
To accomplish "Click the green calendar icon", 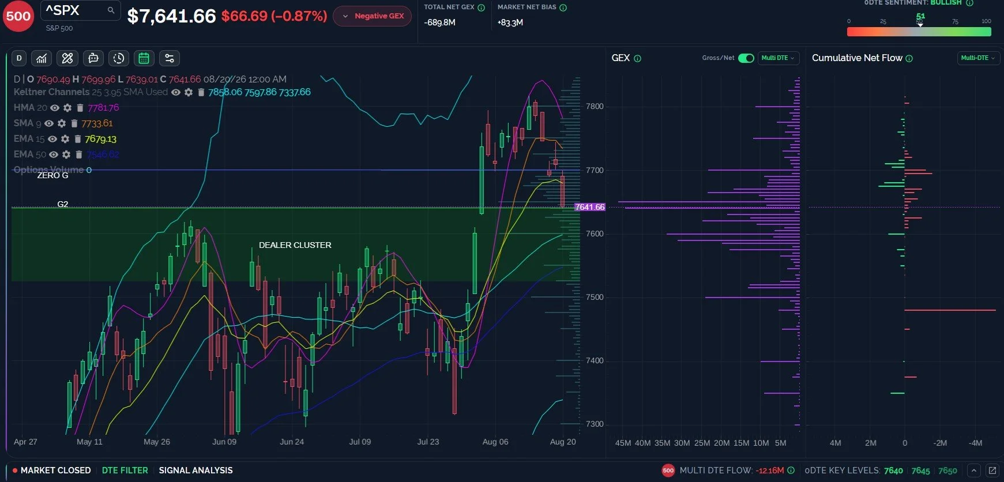I will (144, 58).
